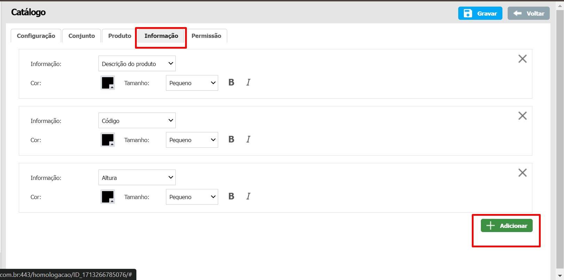Pick color swatch for Descrição do produto
Image resolution: width=564 pixels, height=280 pixels.
[x=108, y=83]
